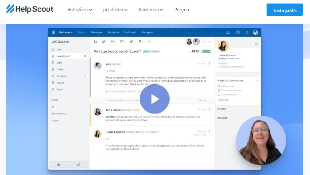The width and height of the screenshot is (310, 175).
Task: Click the refresh icon at sidebar bottom
Action: [x=78, y=164]
